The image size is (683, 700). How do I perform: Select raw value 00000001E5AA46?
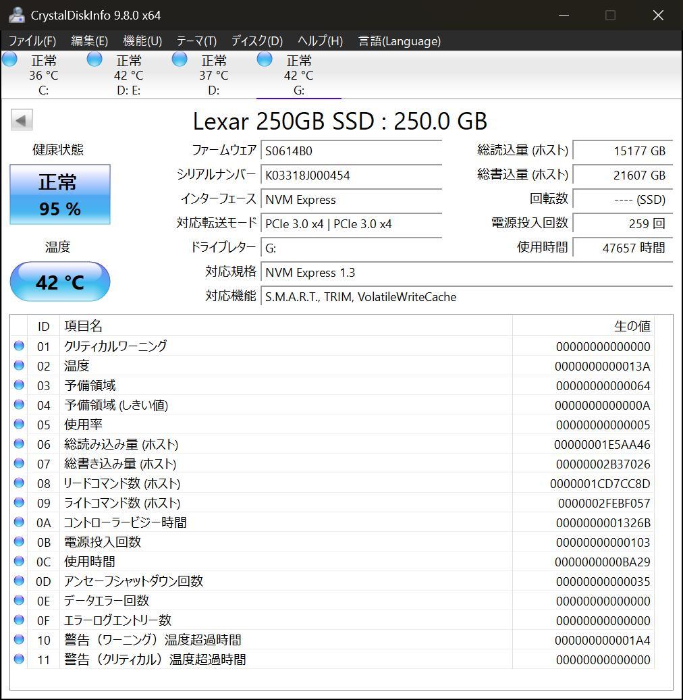pyautogui.click(x=602, y=445)
